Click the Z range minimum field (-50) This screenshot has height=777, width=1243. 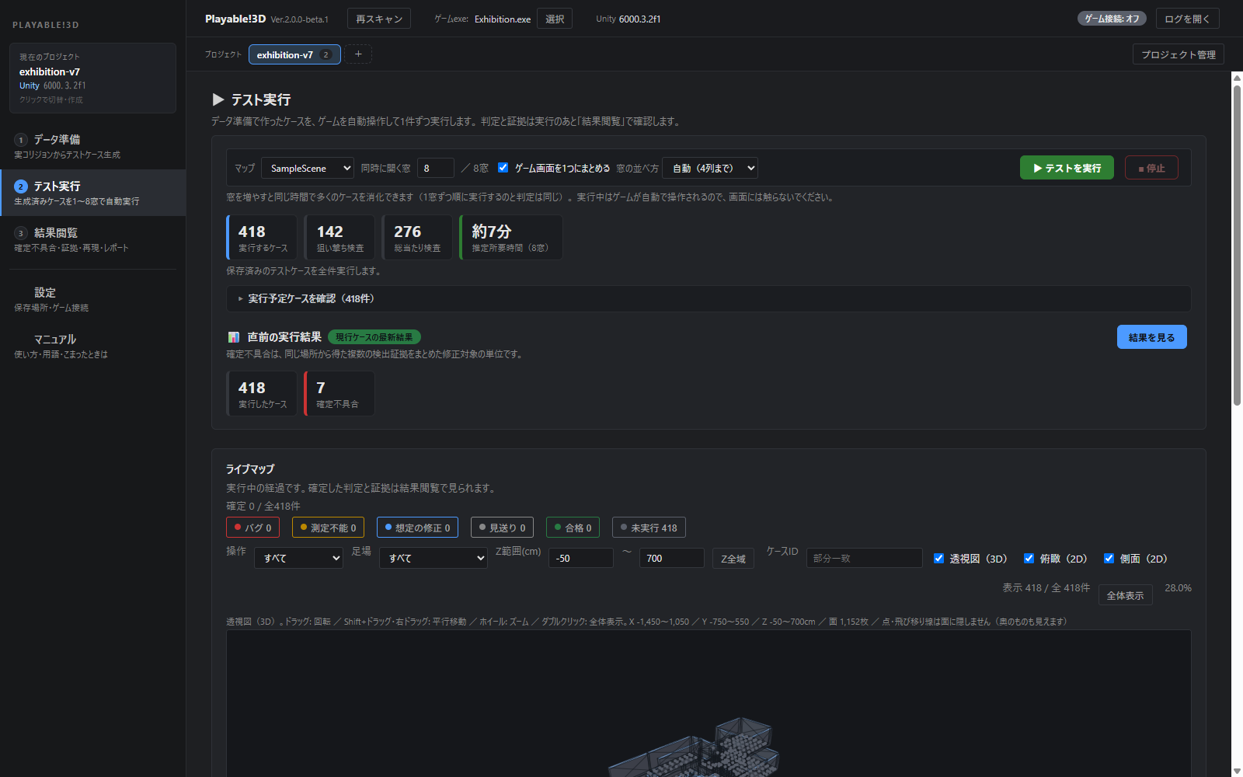pos(581,558)
